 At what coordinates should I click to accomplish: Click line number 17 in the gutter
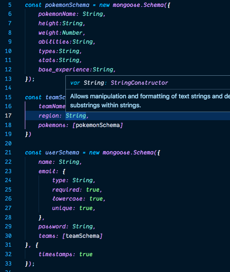pyautogui.click(x=8, y=115)
